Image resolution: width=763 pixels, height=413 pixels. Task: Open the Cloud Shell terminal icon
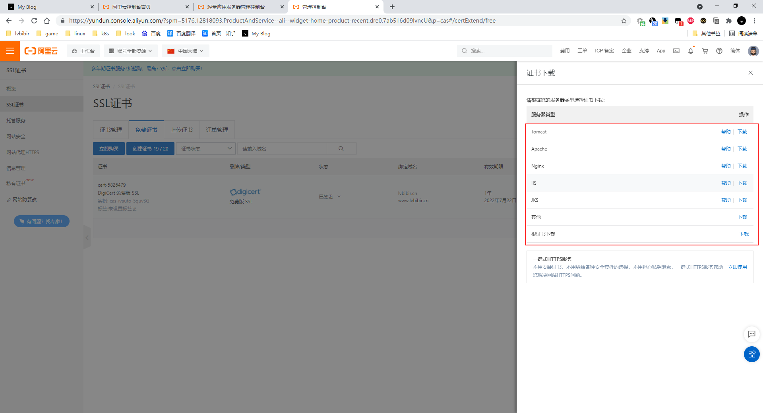[676, 51]
